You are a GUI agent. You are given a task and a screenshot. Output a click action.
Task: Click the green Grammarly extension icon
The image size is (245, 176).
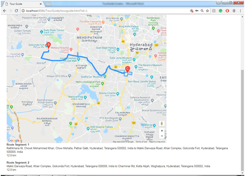[x=220, y=11]
